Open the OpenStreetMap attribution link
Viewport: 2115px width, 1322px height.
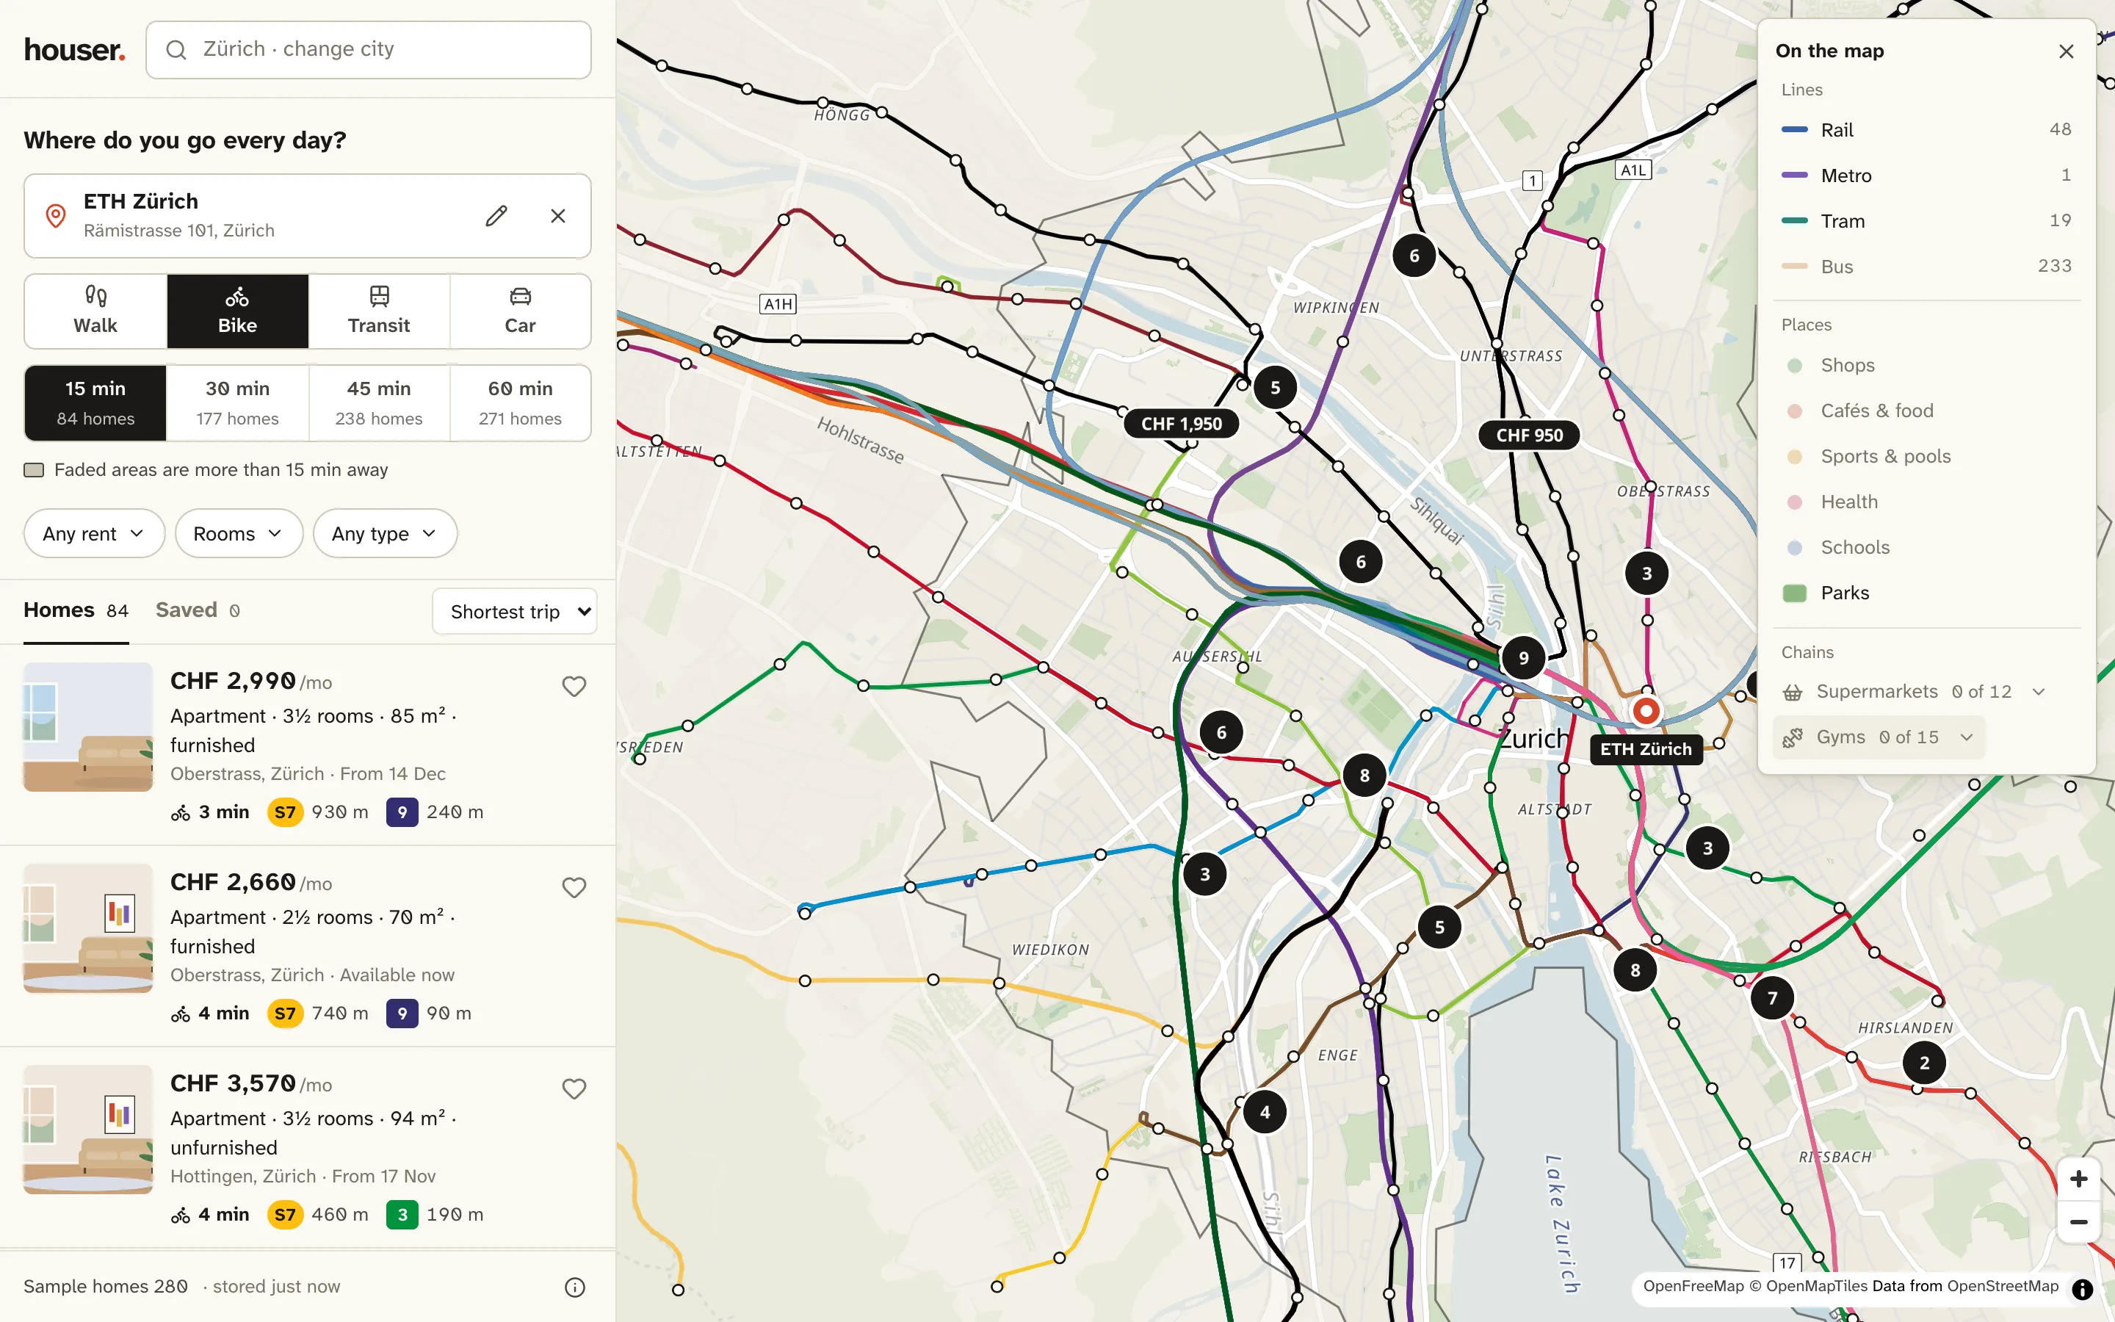(2003, 1286)
